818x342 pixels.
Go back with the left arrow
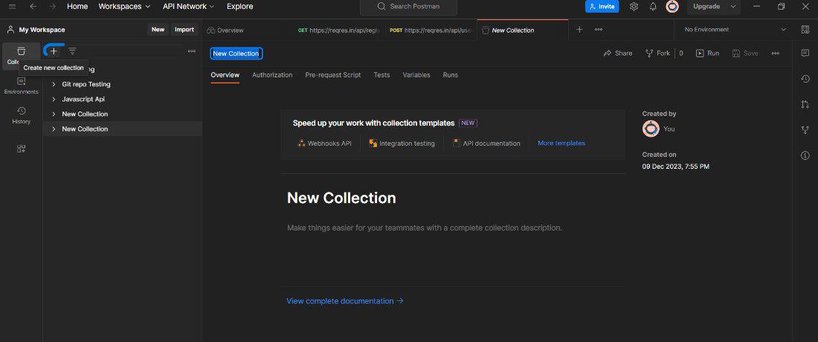(33, 6)
